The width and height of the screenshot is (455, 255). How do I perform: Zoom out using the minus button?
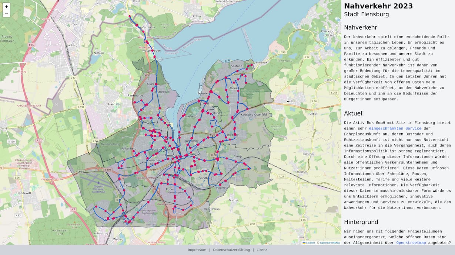tap(7, 14)
